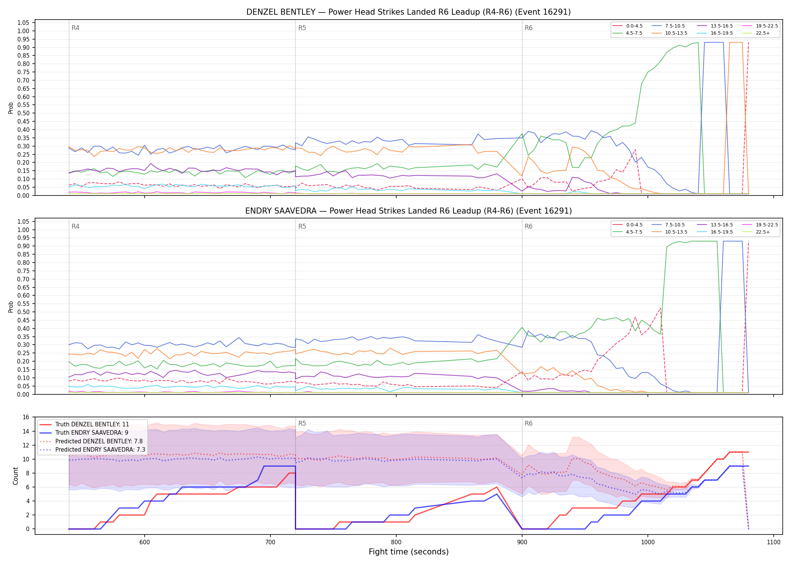
Task: Select 10.5-13.5 legend entry in Denzel Bentley chart
Action: click(x=669, y=33)
